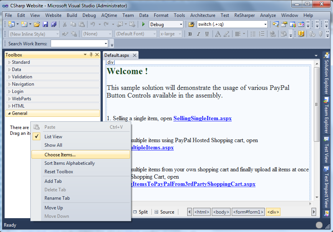Click the Search Work Items input field
This screenshot has width=333, height=232.
79,44
